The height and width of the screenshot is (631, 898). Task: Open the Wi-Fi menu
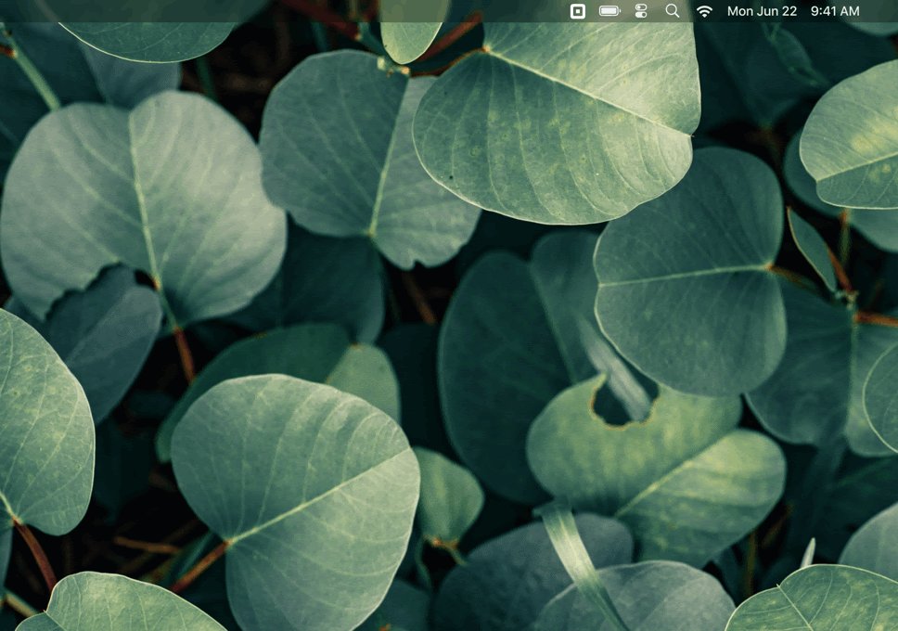[x=704, y=11]
